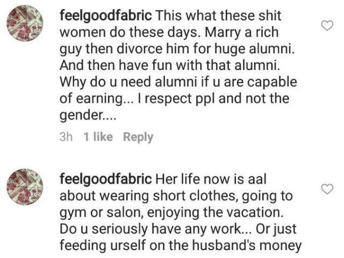
Task: Open feelgoodfabric username in the first comment
Action: pyautogui.click(x=105, y=16)
